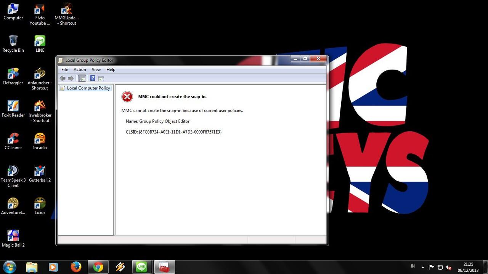
Task: Select the CCleaner desktop icon
Action: pos(13,141)
